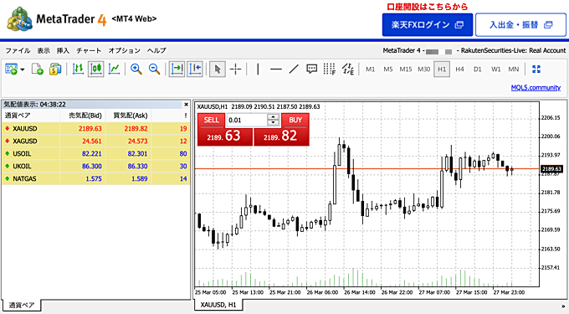Switch timeframe to H4

[459, 69]
